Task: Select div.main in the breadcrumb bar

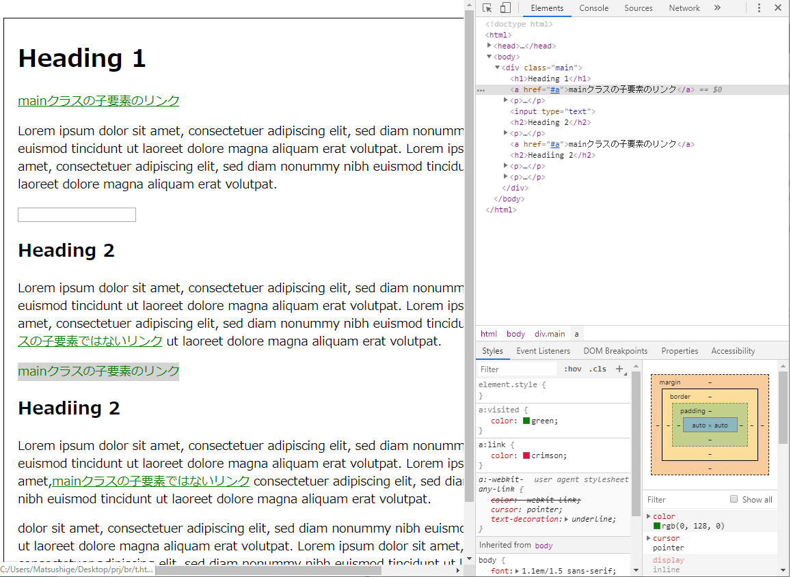Action: tap(550, 334)
